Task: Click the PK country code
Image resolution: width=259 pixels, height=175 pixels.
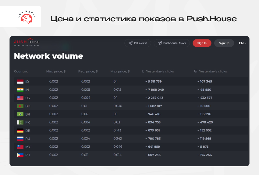Action: [x=28, y=122]
